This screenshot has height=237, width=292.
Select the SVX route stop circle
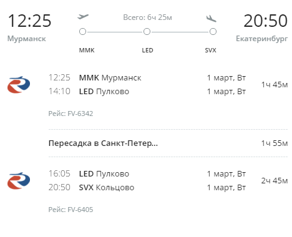click(x=213, y=32)
